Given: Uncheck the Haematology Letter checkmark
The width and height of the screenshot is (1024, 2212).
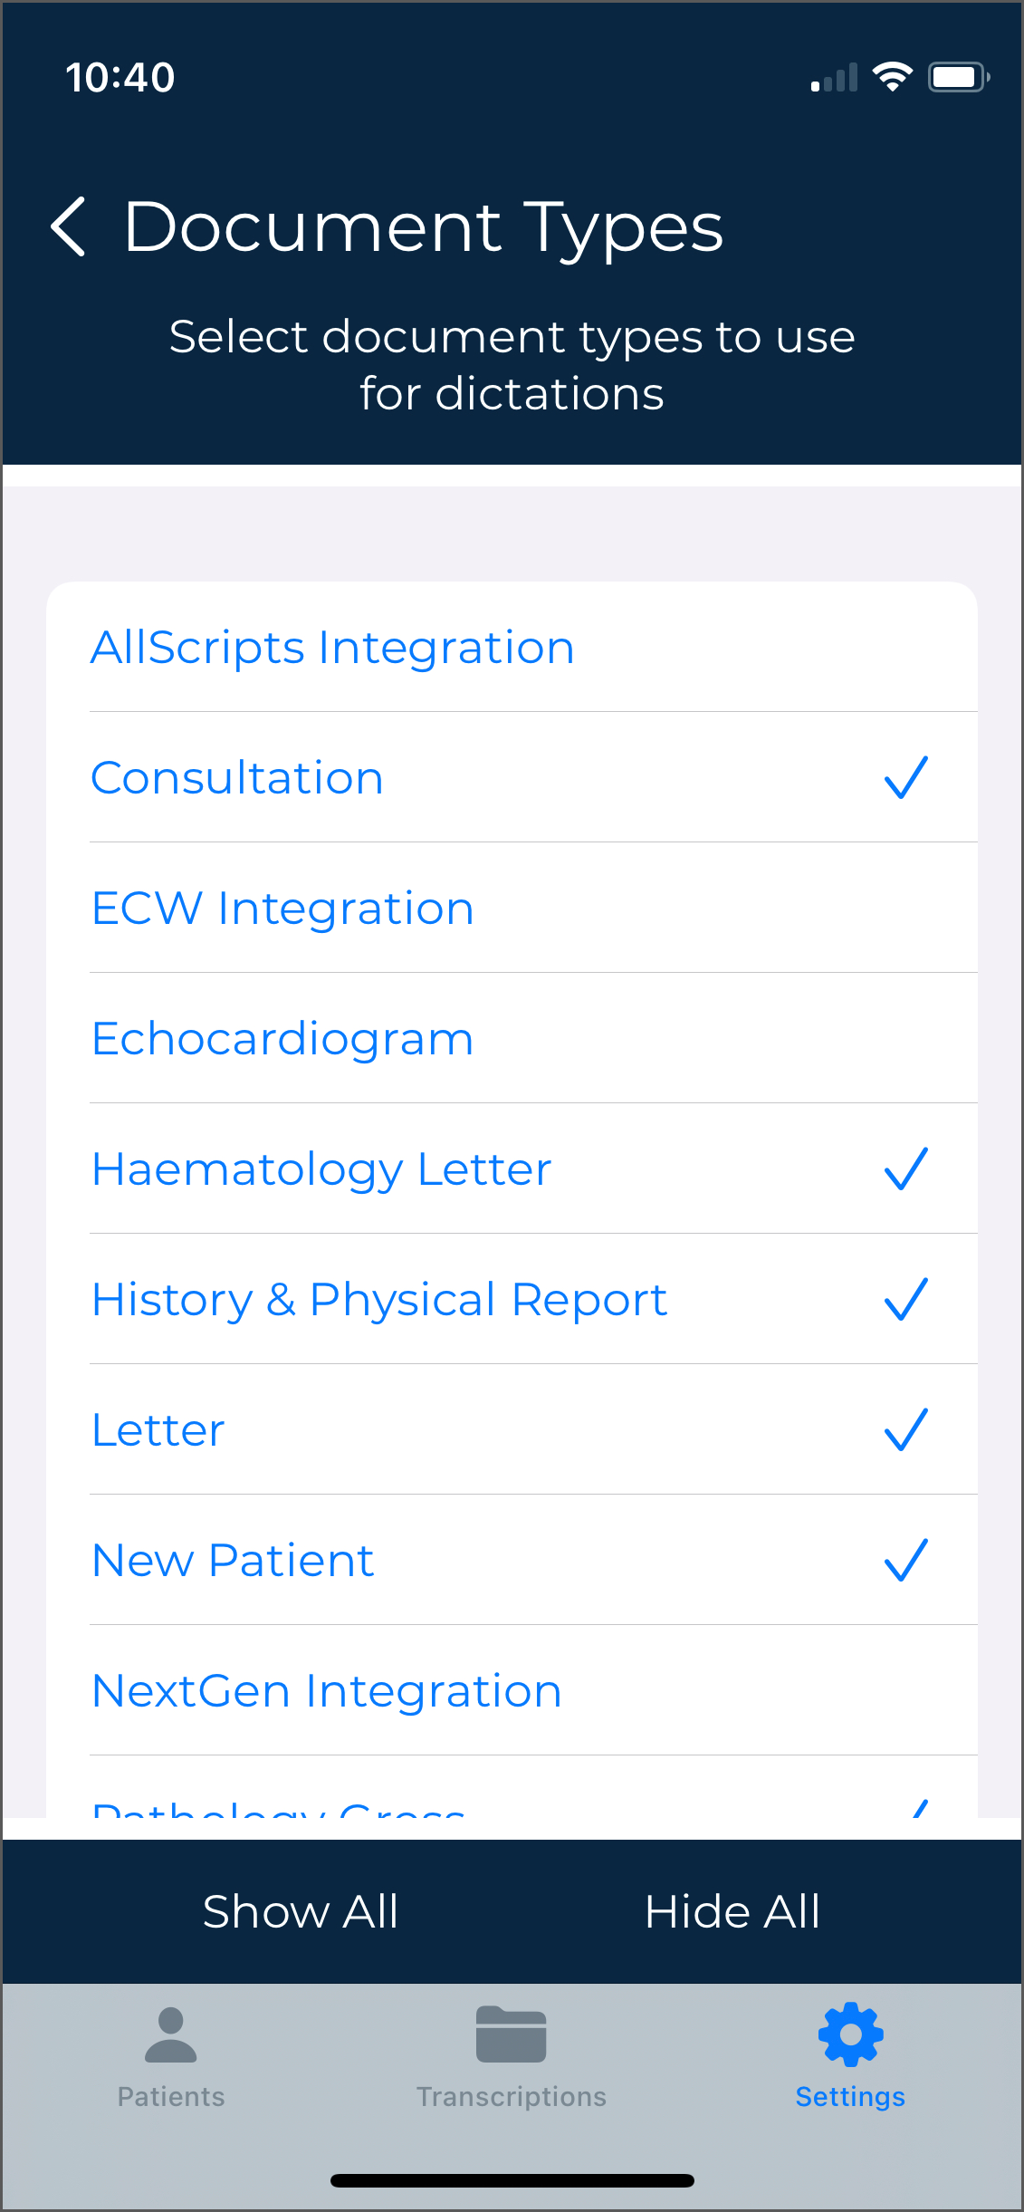Looking at the screenshot, I should tap(906, 1169).
